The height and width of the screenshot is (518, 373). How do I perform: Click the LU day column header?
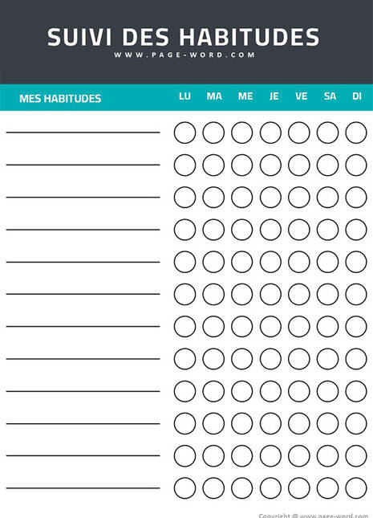(184, 96)
